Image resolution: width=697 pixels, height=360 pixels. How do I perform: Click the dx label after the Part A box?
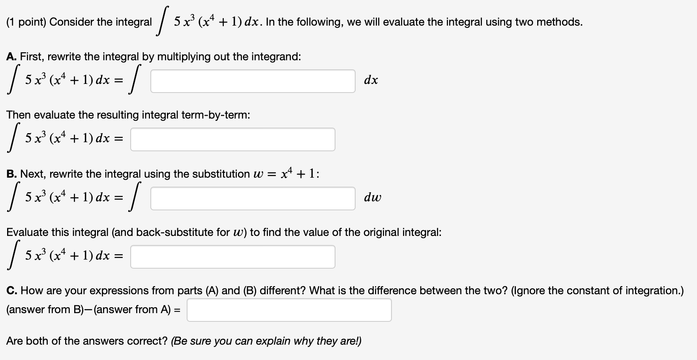[371, 80]
